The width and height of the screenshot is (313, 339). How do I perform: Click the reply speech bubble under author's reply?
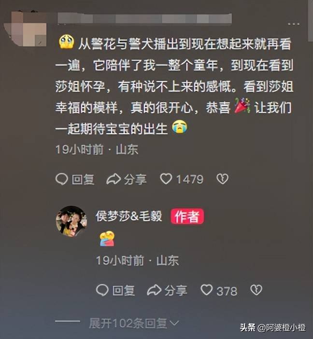[102, 290]
